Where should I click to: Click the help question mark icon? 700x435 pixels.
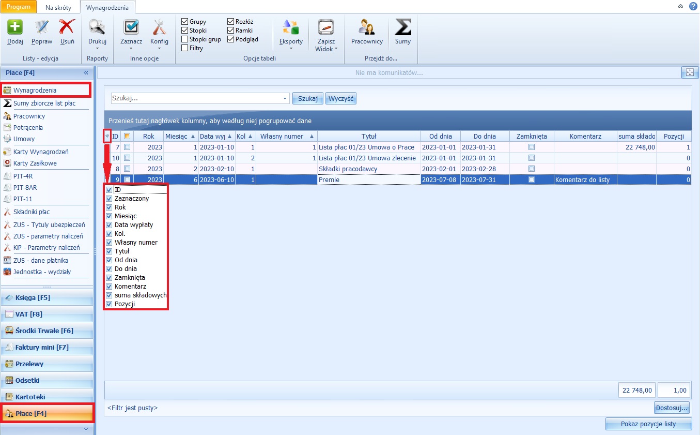pos(693,6)
